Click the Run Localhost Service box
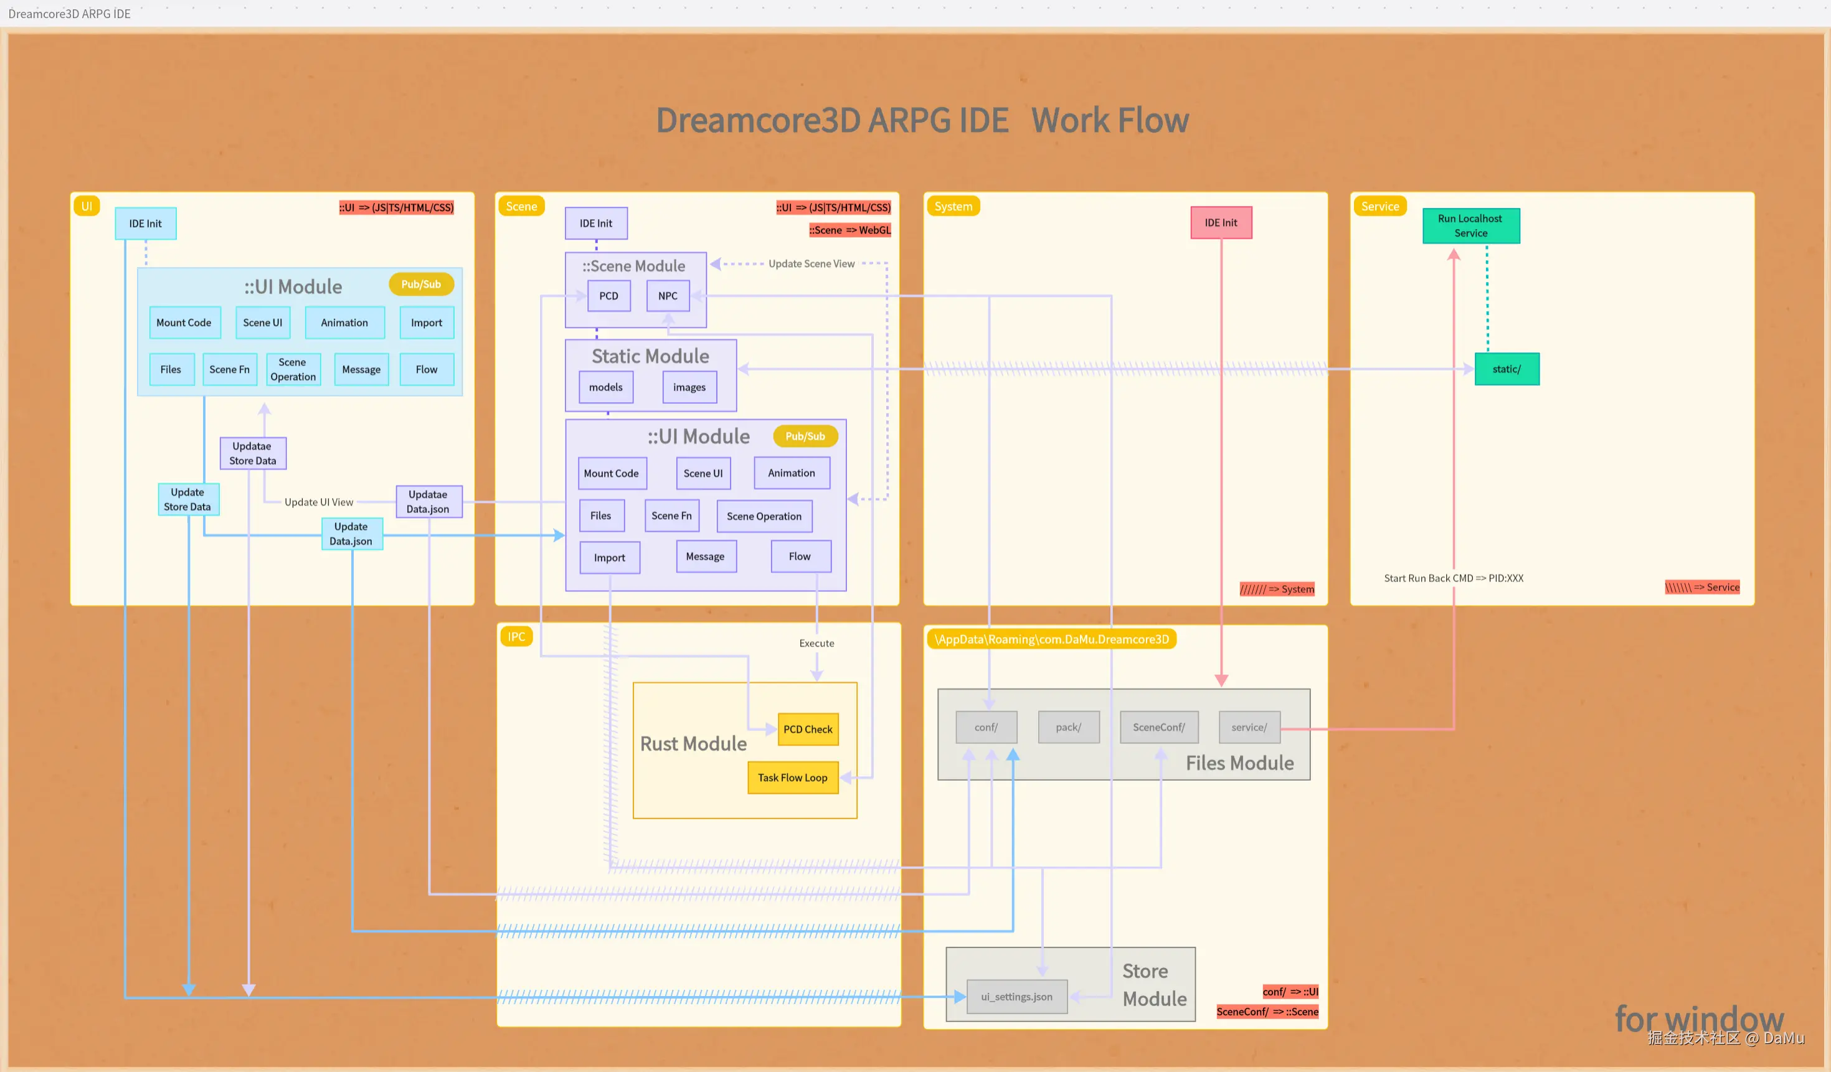This screenshot has width=1831, height=1072. coord(1470,226)
